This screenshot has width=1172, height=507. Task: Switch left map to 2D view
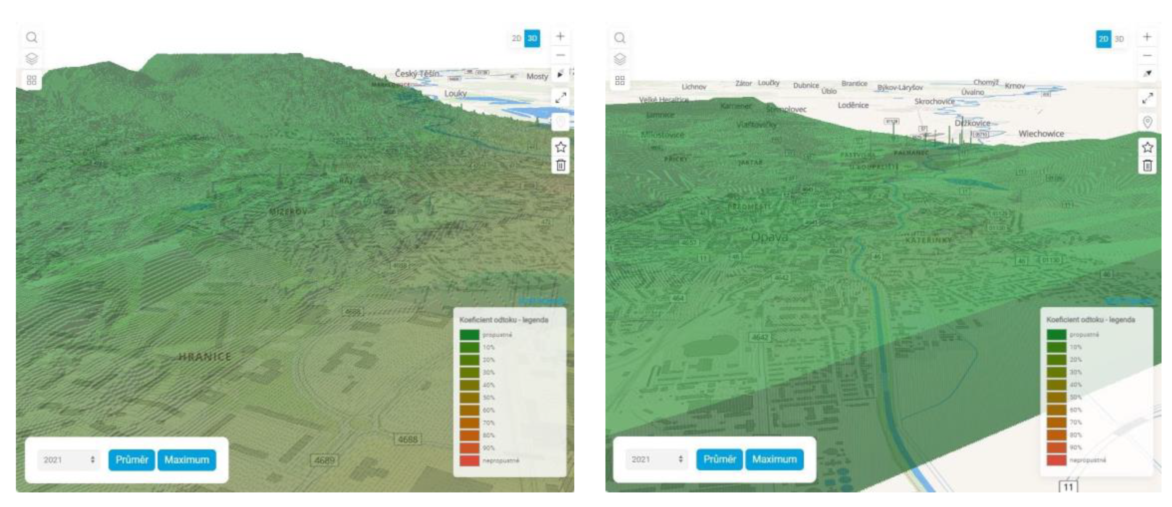pos(516,38)
